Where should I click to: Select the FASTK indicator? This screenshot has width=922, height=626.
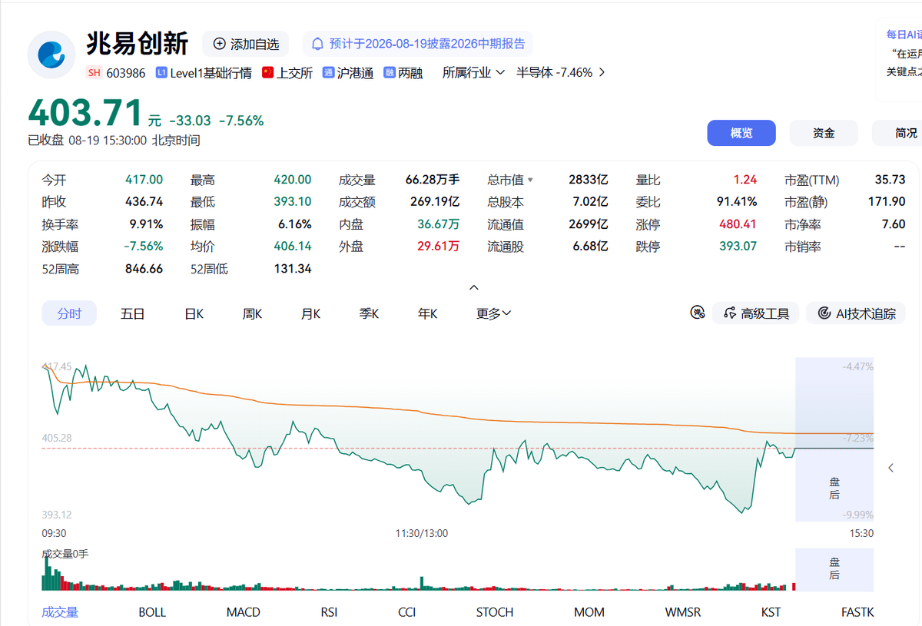(x=857, y=612)
